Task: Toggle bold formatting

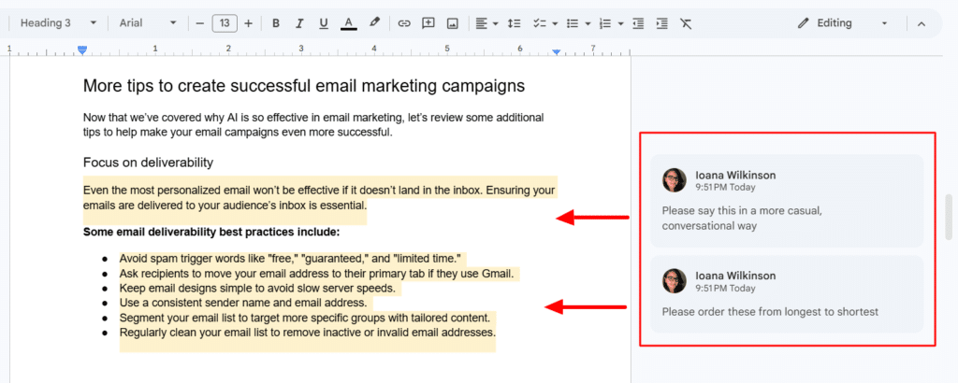Action: point(276,23)
